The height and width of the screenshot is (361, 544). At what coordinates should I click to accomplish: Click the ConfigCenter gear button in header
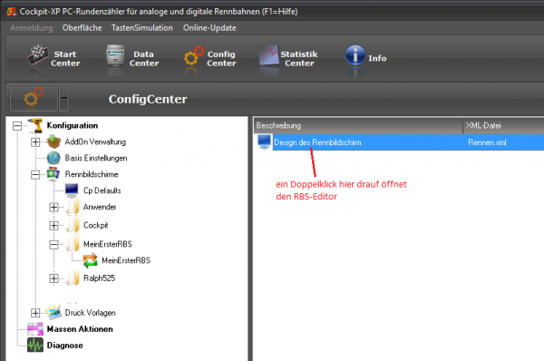pyautogui.click(x=34, y=99)
